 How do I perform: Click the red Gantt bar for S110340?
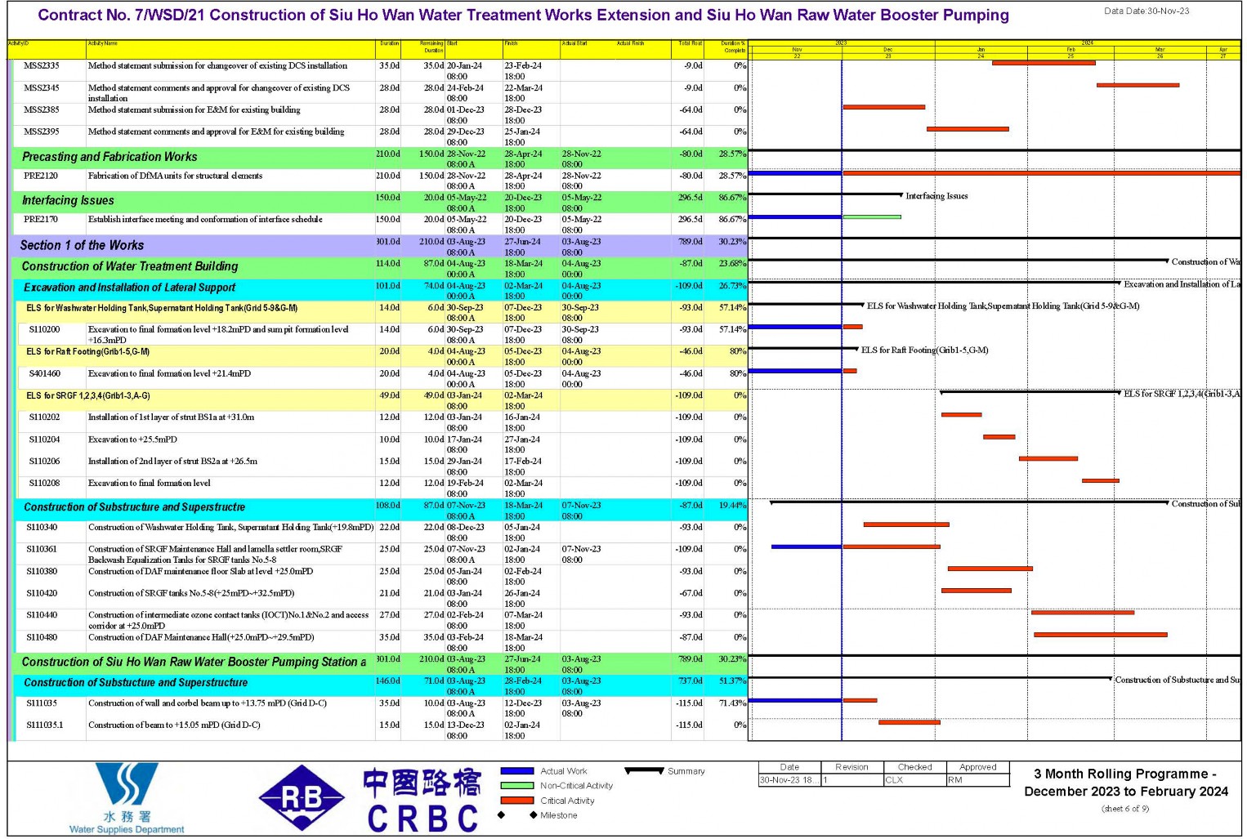point(906,524)
